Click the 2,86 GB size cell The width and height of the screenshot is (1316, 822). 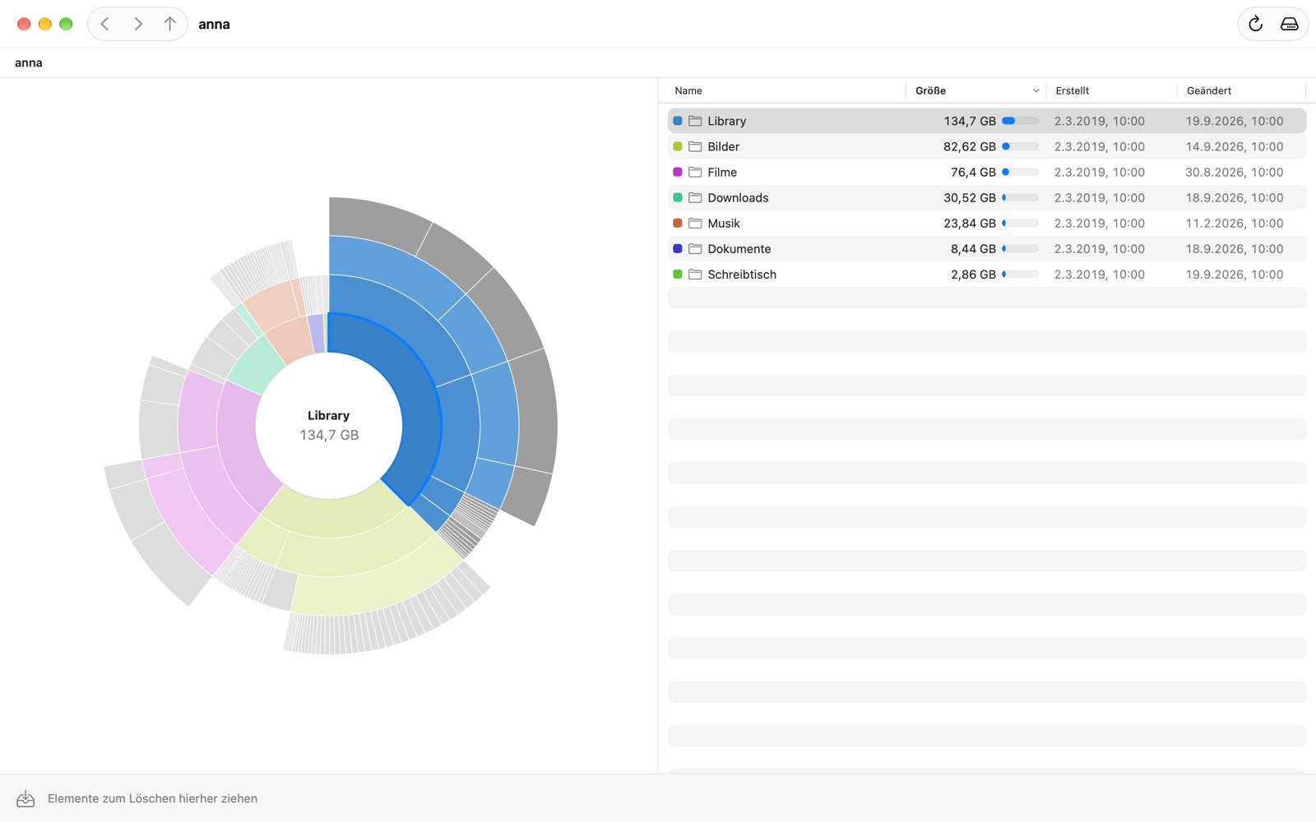[973, 274]
